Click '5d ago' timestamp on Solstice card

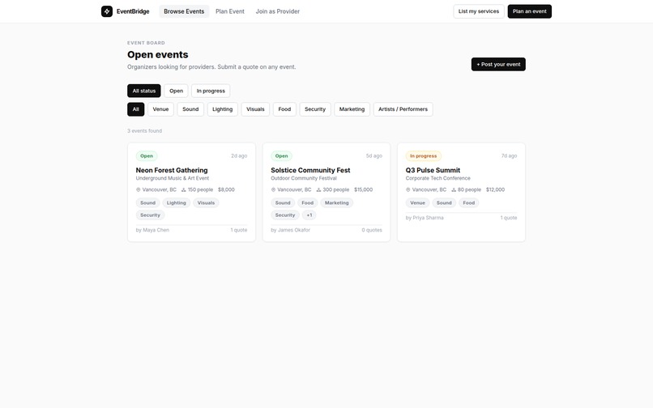pyautogui.click(x=374, y=155)
